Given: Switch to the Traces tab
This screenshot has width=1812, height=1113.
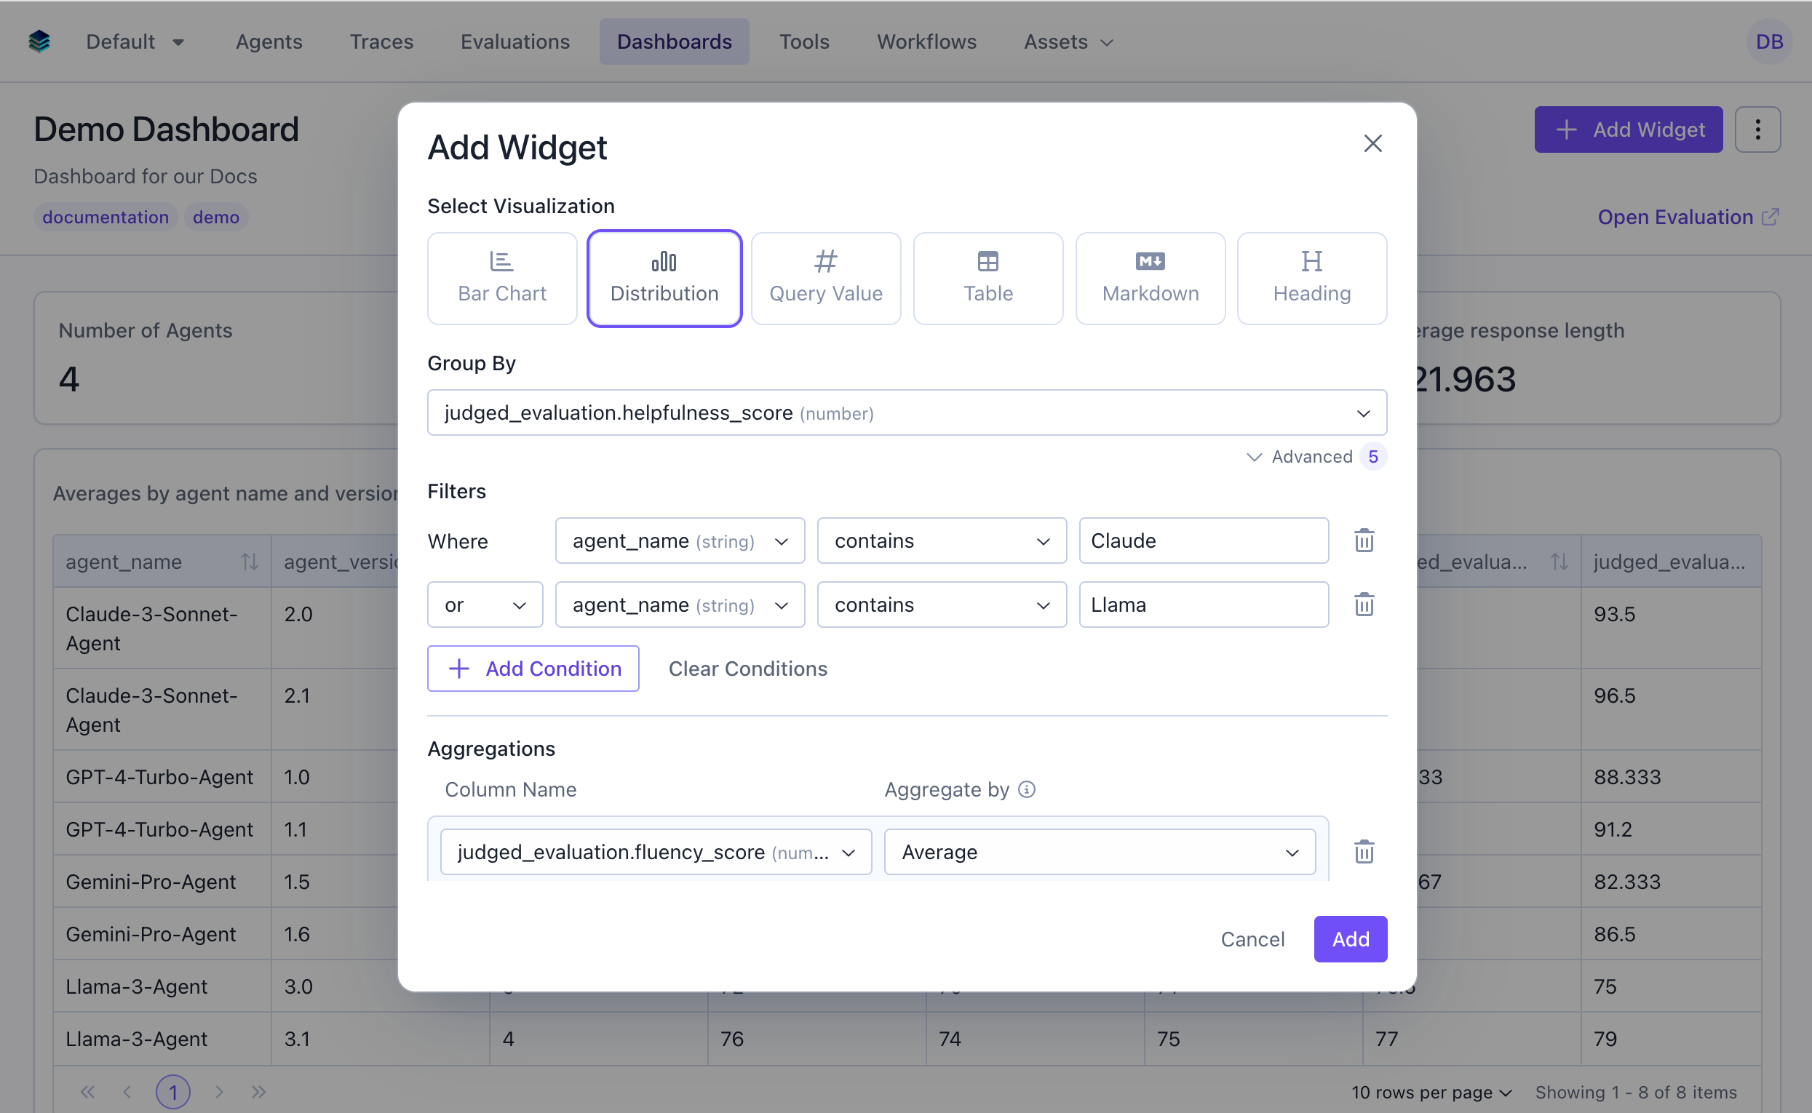Looking at the screenshot, I should click(x=381, y=41).
